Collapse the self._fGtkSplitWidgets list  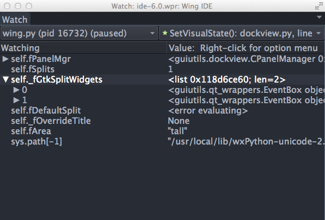click(x=5, y=80)
